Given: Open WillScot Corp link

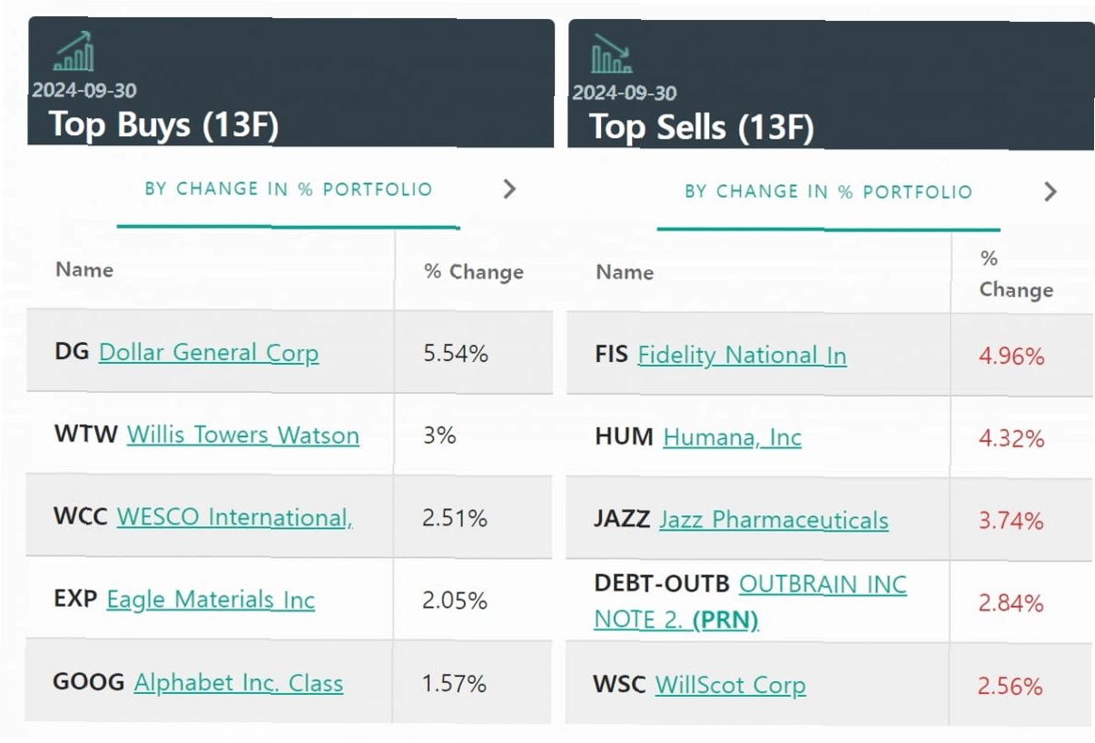Looking at the screenshot, I should pos(730,685).
